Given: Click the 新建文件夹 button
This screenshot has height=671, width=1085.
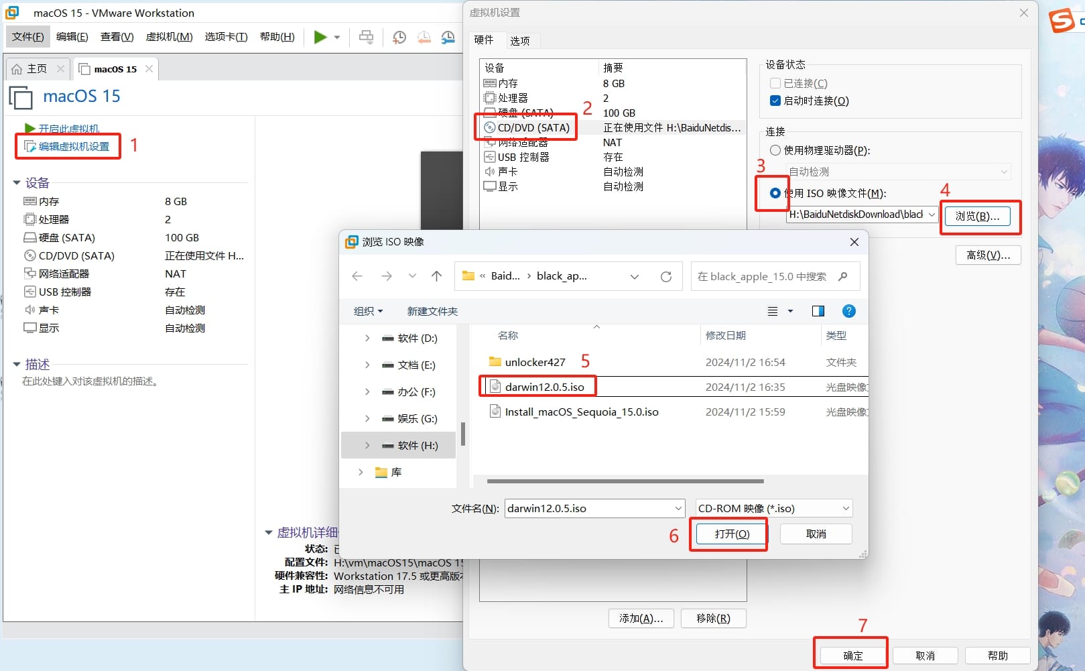Looking at the screenshot, I should [433, 311].
